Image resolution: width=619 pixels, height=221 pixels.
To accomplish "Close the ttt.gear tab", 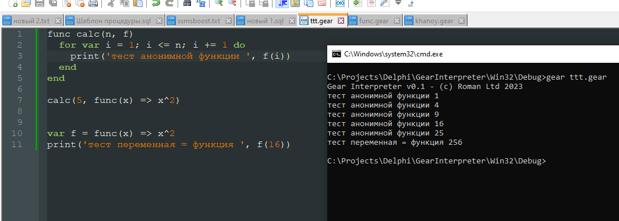I will tap(341, 20).
